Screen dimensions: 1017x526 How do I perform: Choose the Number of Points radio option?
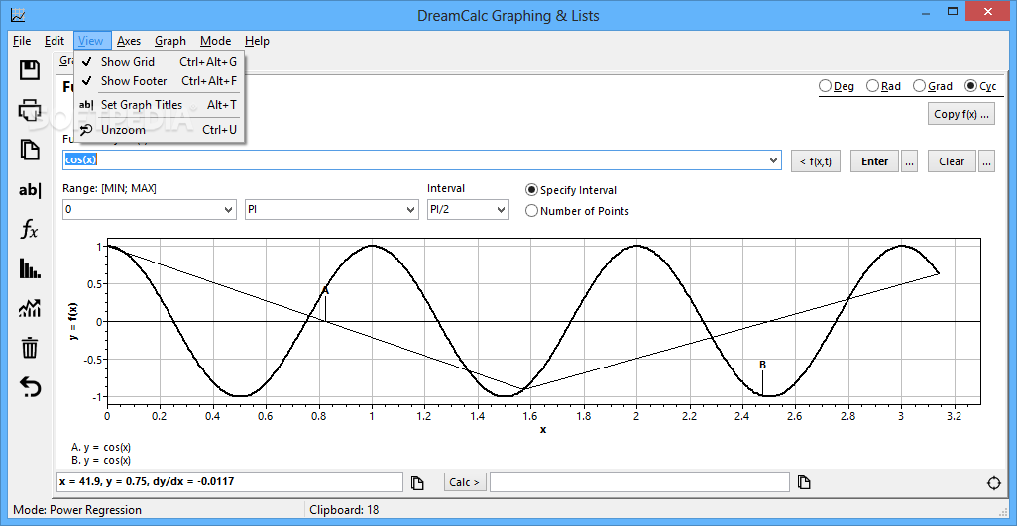coord(577,211)
